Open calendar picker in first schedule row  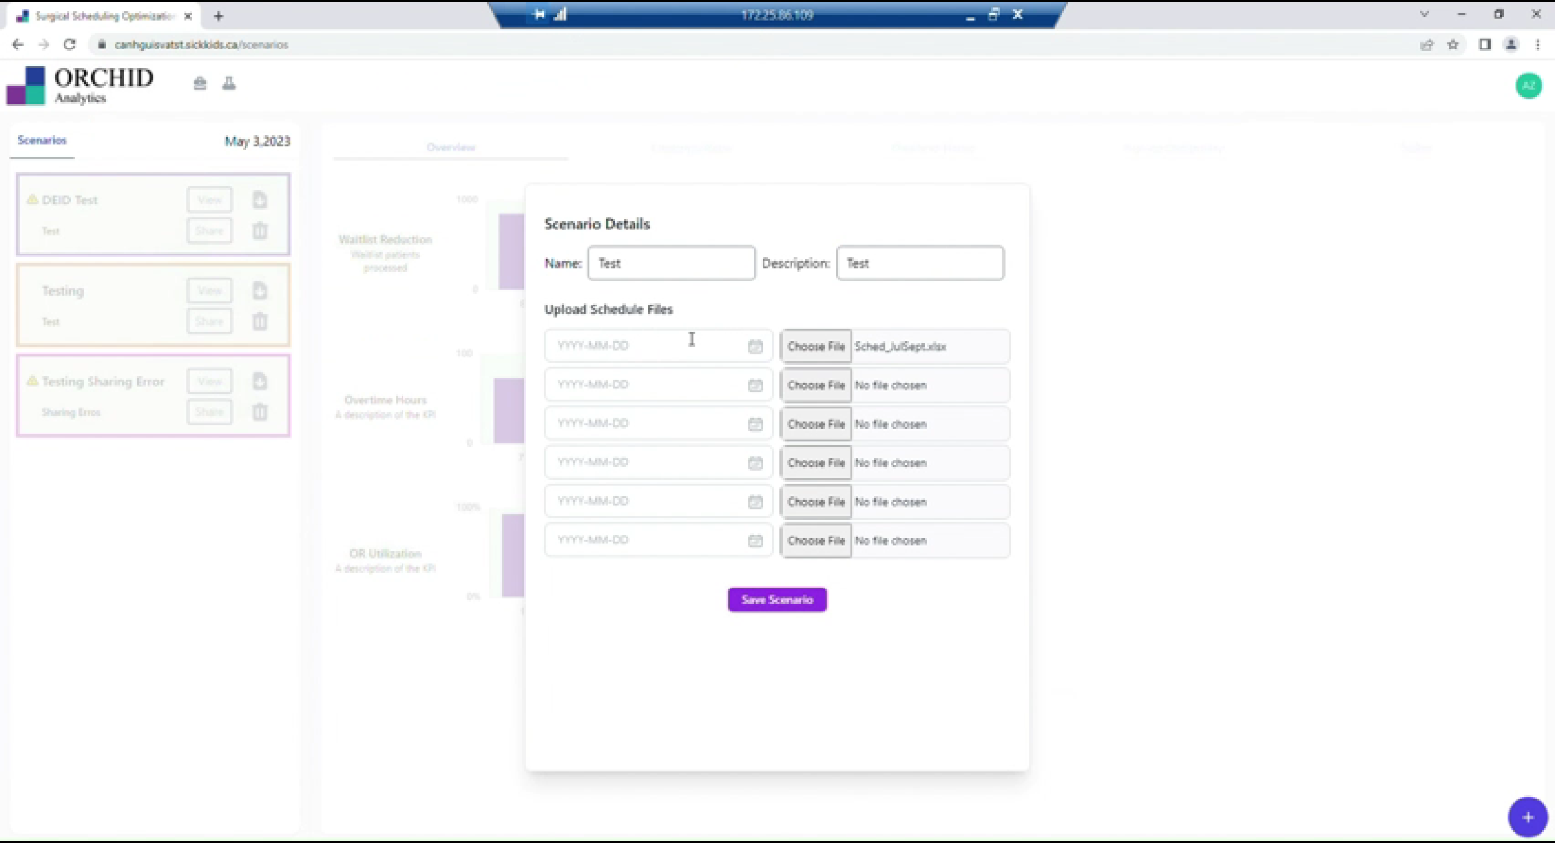(x=755, y=346)
